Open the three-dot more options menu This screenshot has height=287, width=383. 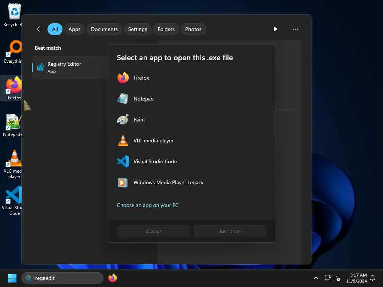(x=295, y=29)
